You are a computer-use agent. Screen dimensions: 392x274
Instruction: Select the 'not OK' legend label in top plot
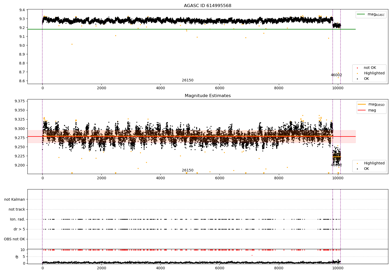pos(370,68)
